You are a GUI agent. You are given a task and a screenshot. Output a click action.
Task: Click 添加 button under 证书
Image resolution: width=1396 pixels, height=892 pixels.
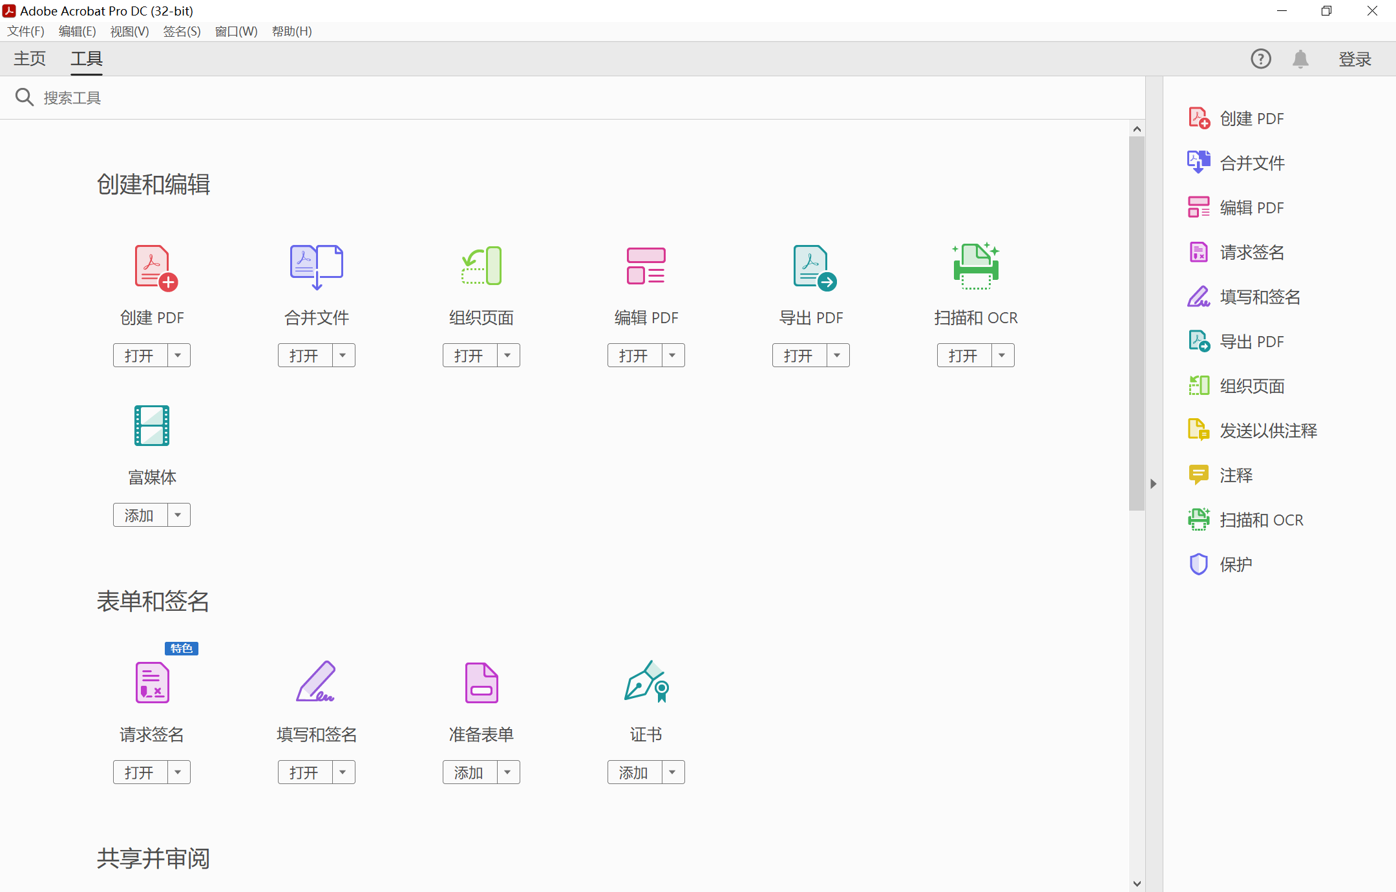tap(635, 772)
